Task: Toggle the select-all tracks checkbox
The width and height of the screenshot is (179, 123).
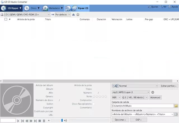Action: point(6,19)
